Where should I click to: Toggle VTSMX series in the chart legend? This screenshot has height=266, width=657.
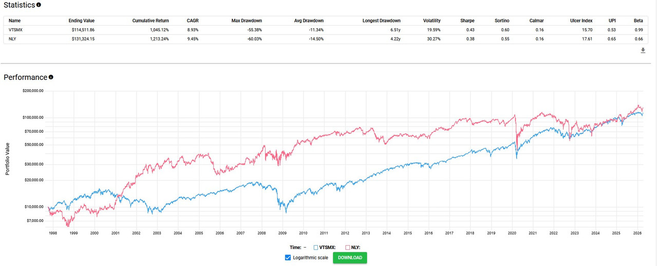click(x=325, y=247)
